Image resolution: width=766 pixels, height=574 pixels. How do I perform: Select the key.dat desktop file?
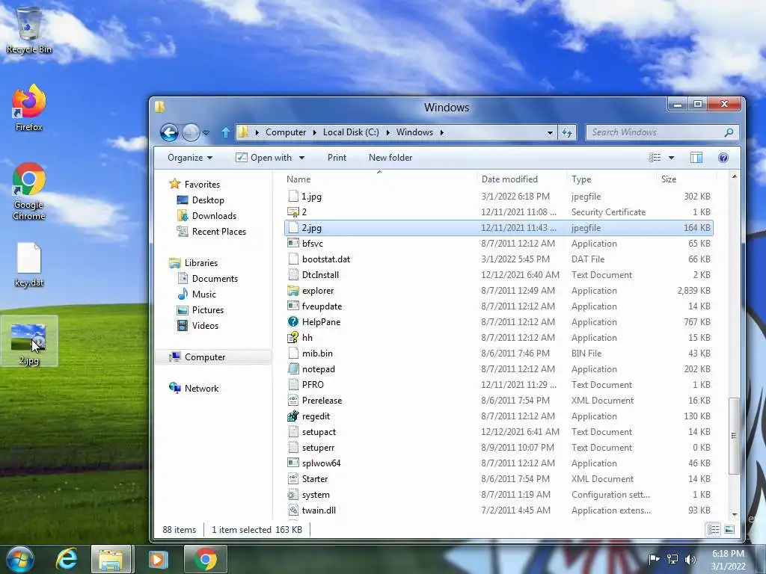coord(29,265)
